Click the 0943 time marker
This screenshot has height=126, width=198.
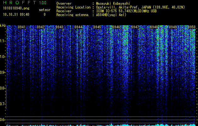59,27
